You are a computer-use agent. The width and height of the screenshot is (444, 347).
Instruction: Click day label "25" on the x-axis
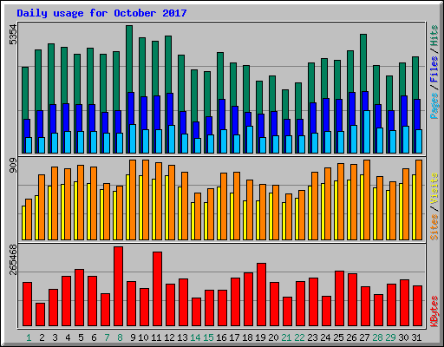338,337
